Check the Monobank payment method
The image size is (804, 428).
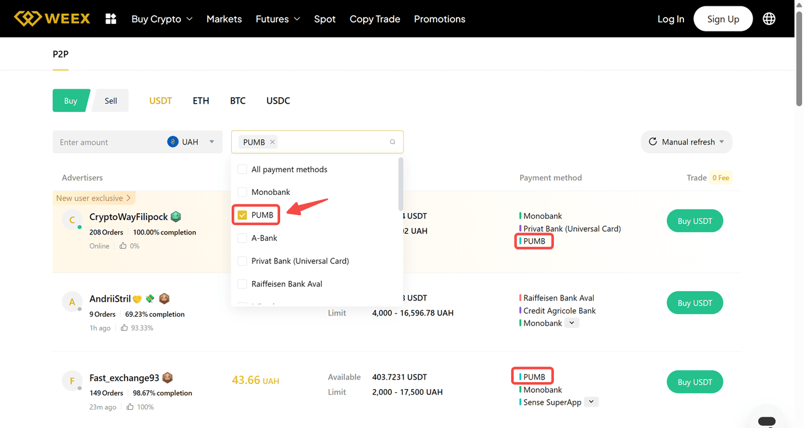tap(242, 192)
